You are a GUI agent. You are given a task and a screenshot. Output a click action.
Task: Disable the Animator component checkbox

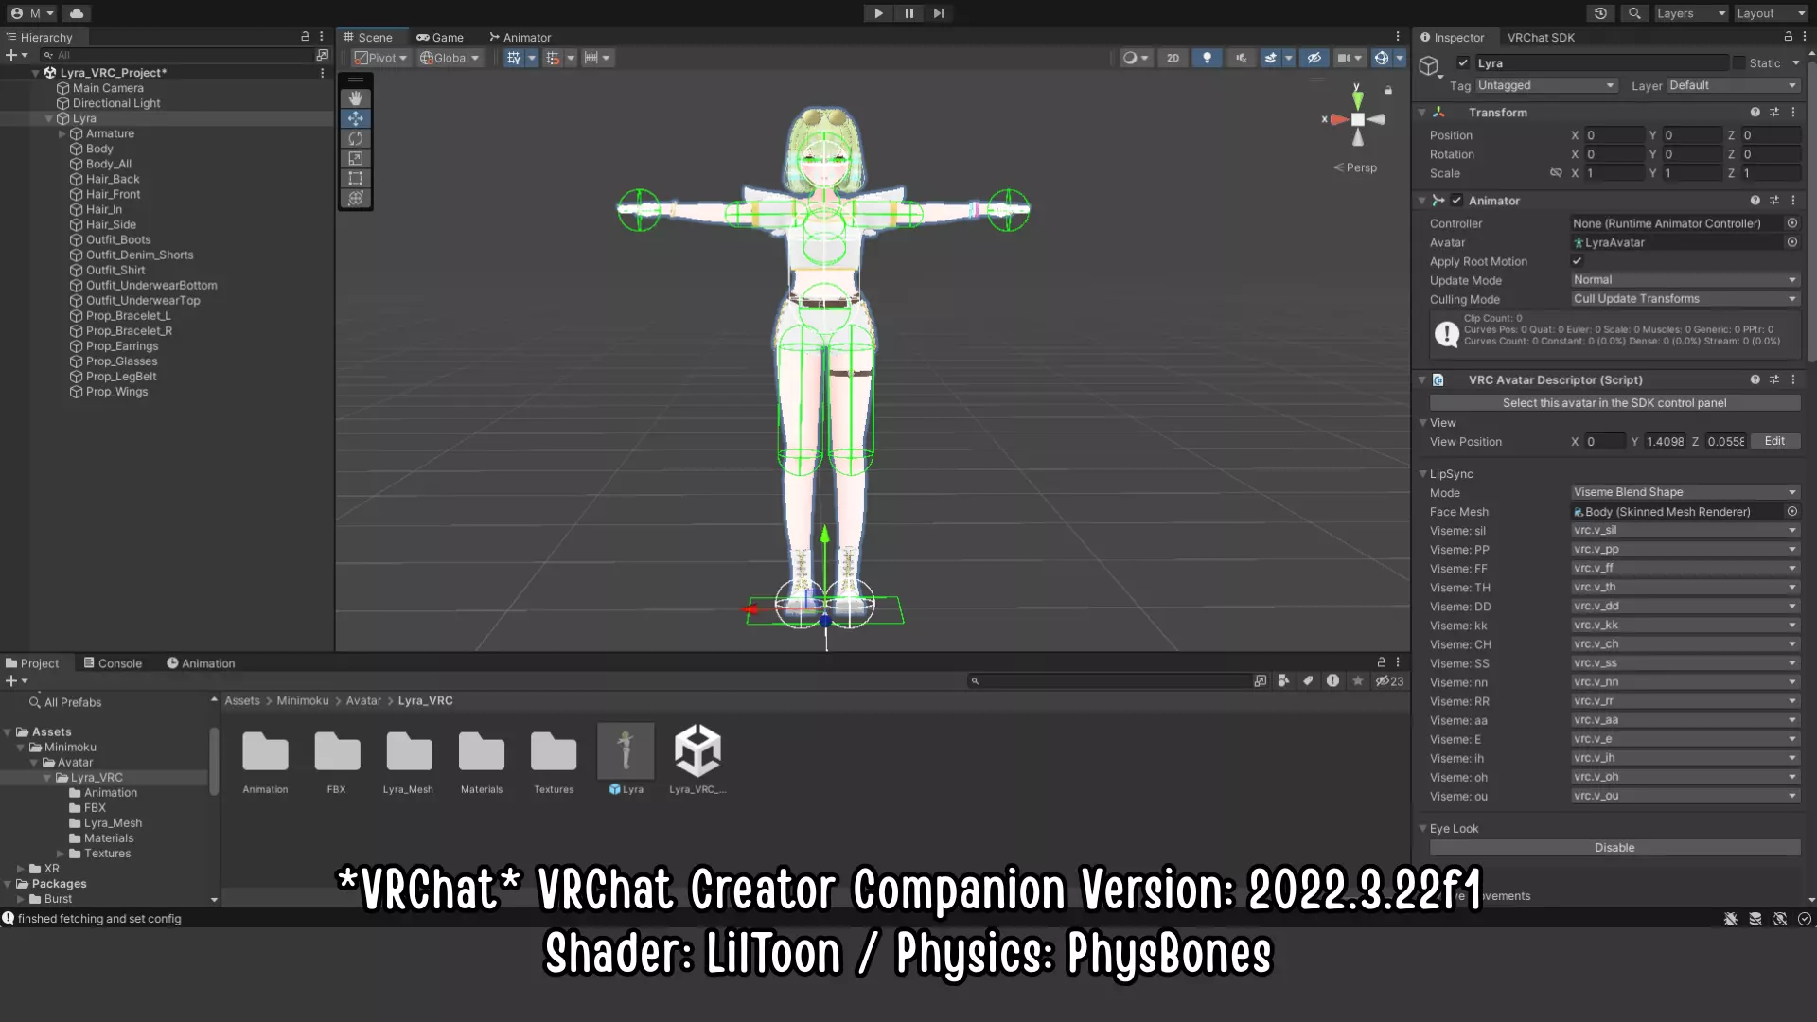[x=1456, y=201]
